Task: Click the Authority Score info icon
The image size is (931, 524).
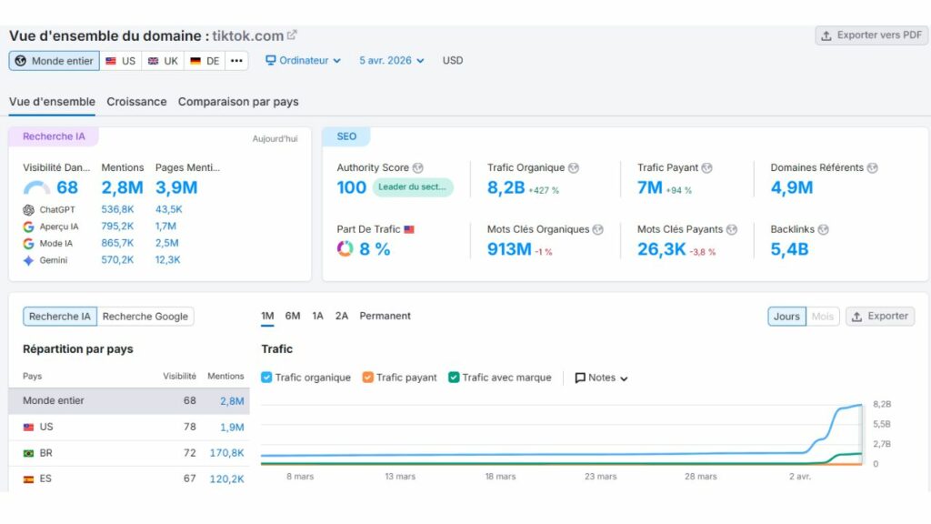Action: (418, 167)
